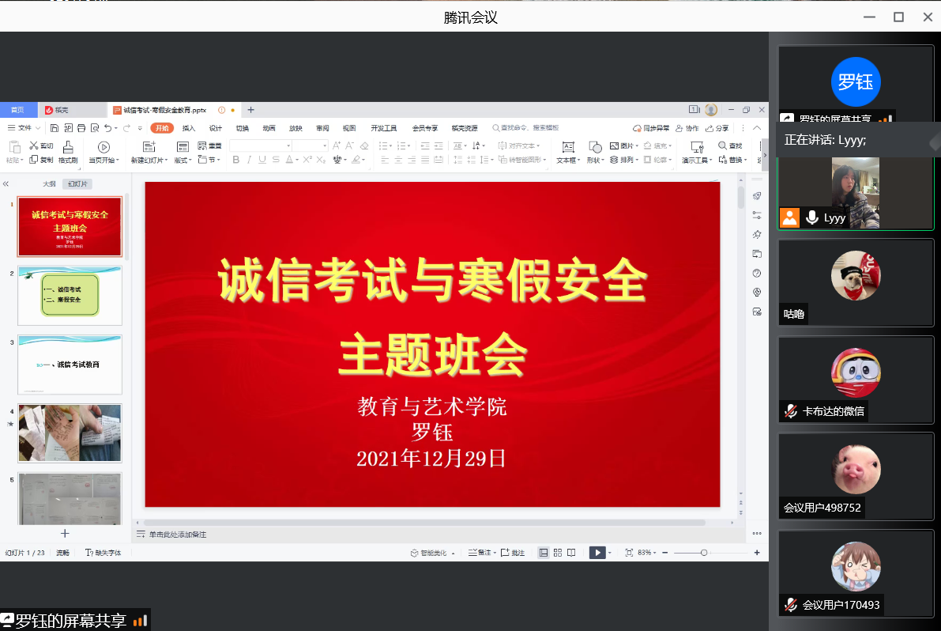Open the New Slide (新建幻灯片) dropdown
941x631 pixels.
149,160
